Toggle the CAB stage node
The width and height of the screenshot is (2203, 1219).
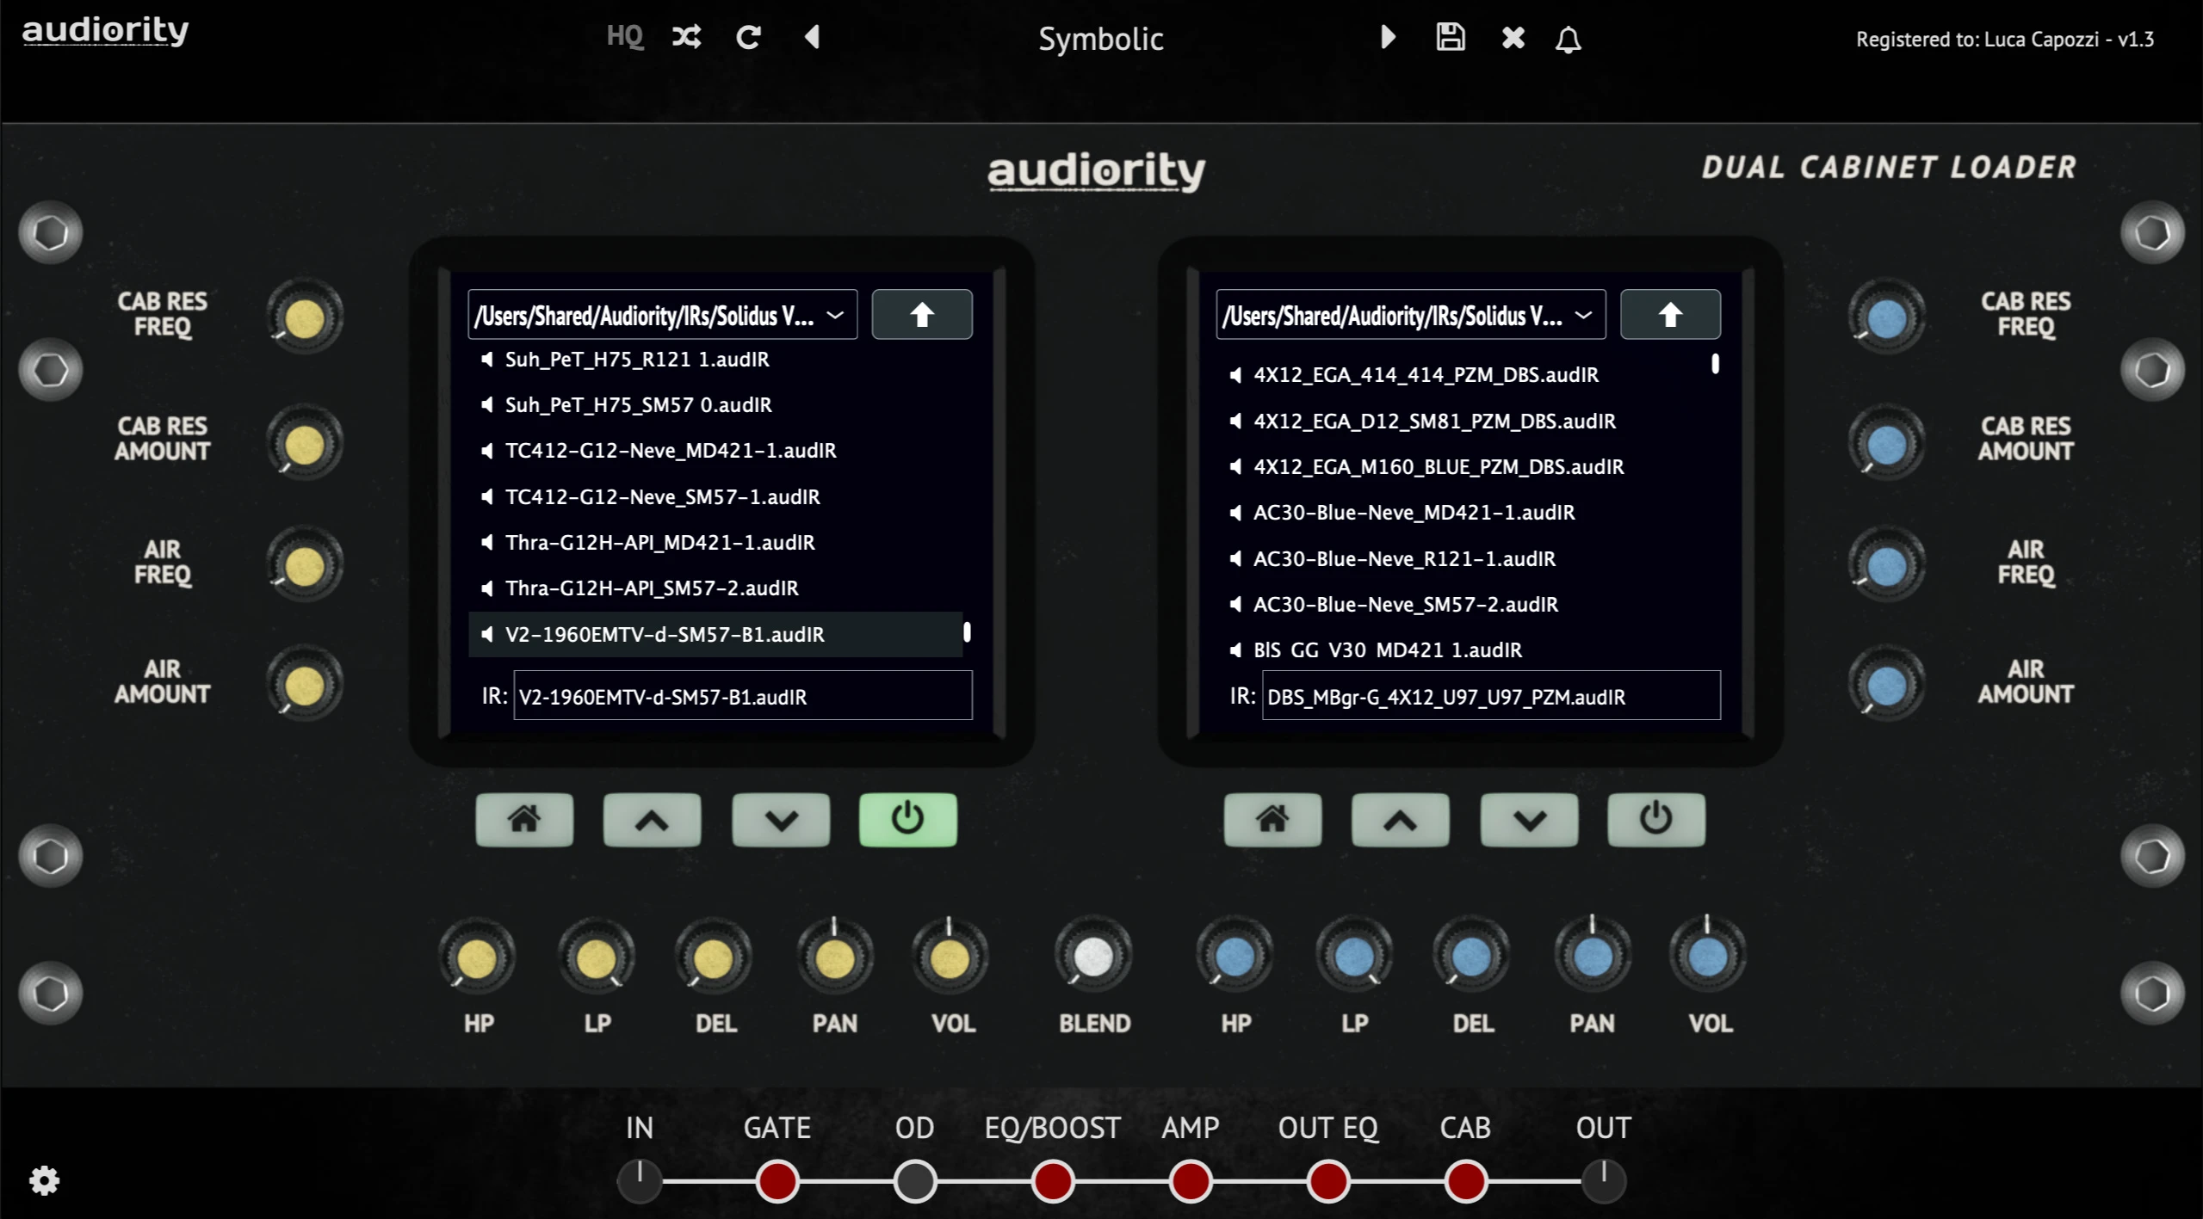click(1466, 1181)
